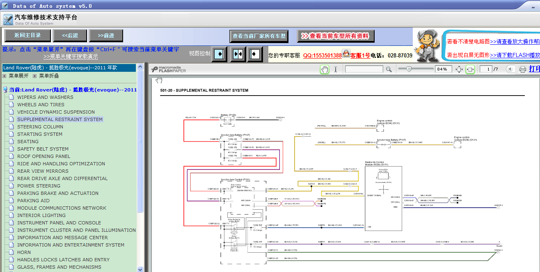Click the FlashPaper search text field
Viewport: 540px width, 272px height.
364,69
